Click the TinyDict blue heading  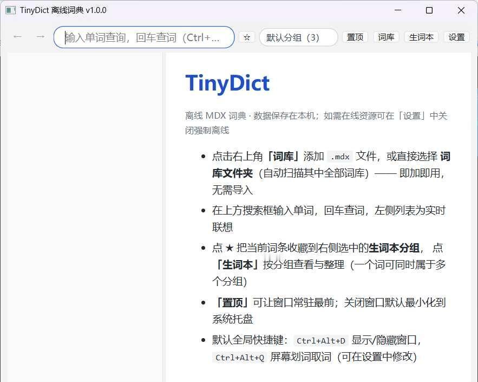227,83
